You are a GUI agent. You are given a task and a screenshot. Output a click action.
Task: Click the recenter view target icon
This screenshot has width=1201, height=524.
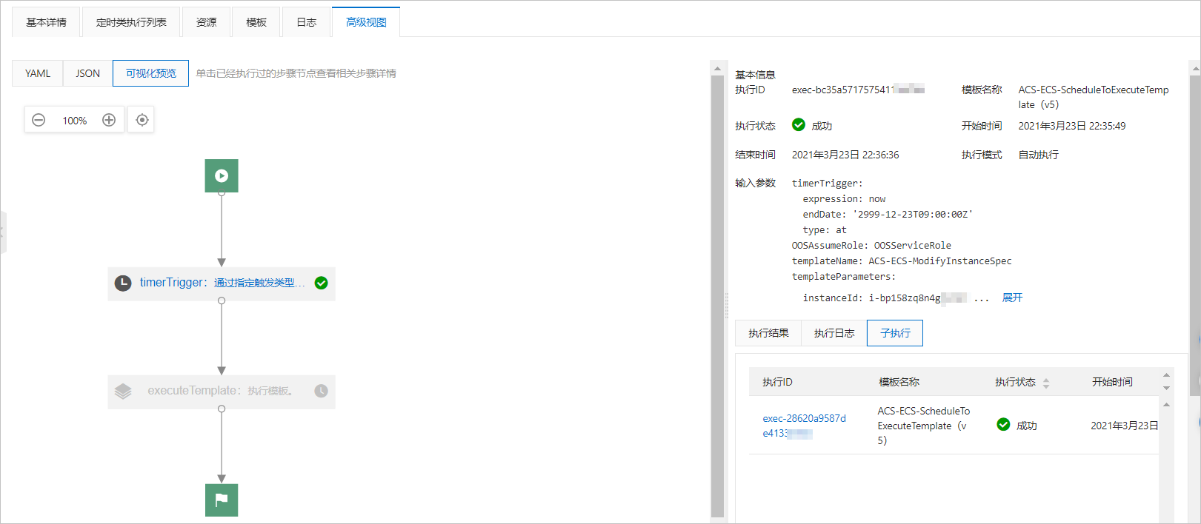(142, 120)
